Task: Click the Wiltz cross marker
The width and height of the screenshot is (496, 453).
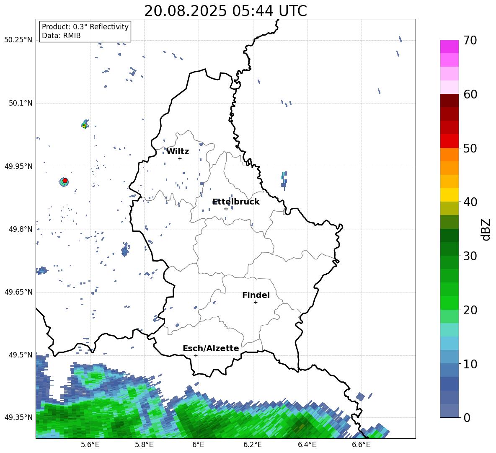Action: pos(180,158)
